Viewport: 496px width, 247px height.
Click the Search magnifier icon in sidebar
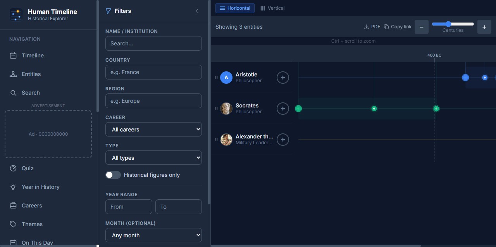[x=13, y=93]
